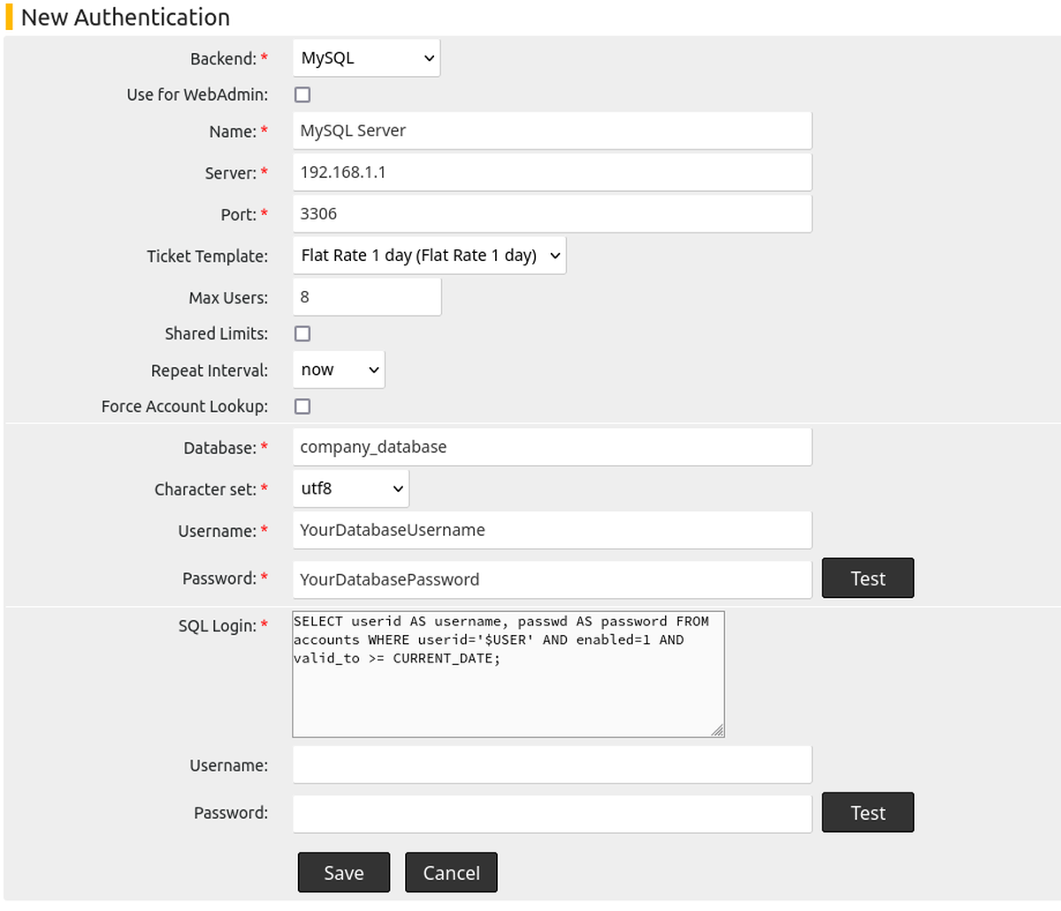Click the Database name field
1061x911 pixels.
click(552, 447)
